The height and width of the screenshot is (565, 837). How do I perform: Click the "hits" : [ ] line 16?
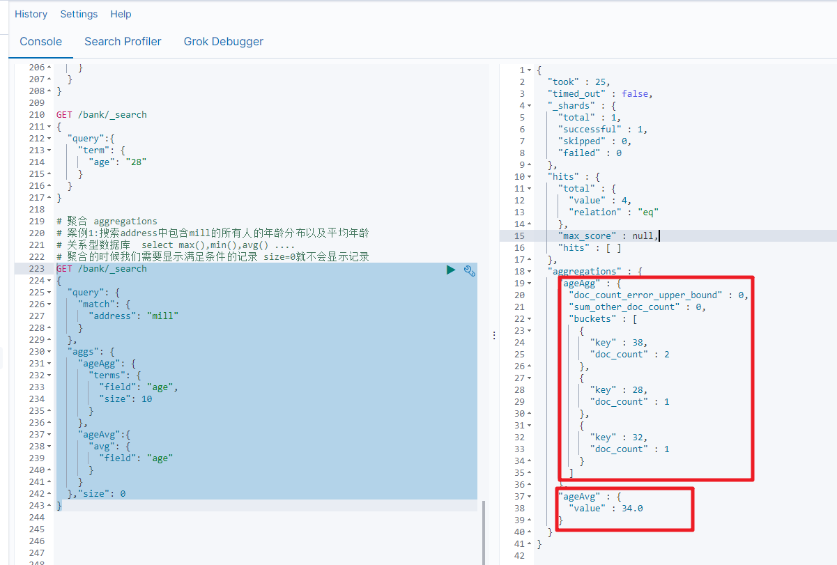(x=590, y=248)
